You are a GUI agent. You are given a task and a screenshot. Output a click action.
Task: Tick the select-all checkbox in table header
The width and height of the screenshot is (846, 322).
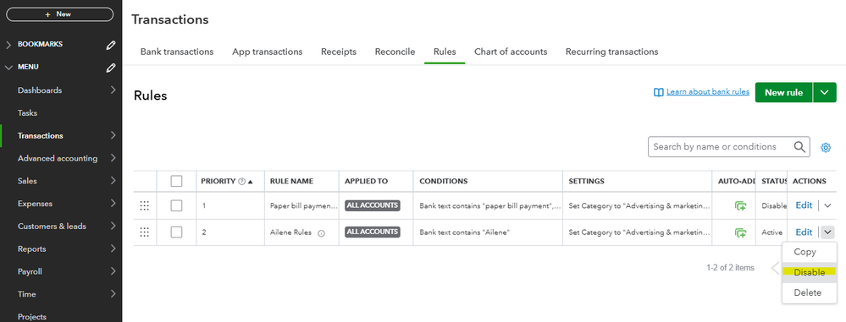(176, 181)
